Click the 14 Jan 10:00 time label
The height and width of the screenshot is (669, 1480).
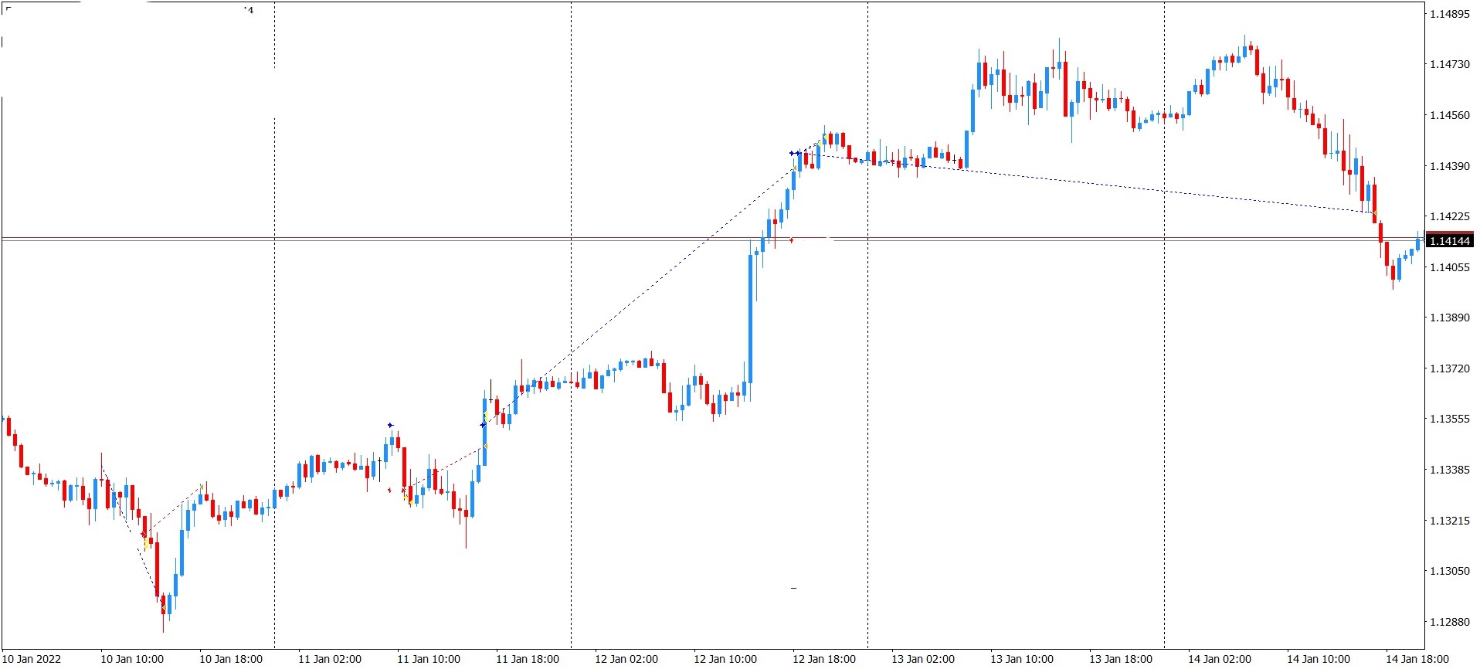(1319, 659)
